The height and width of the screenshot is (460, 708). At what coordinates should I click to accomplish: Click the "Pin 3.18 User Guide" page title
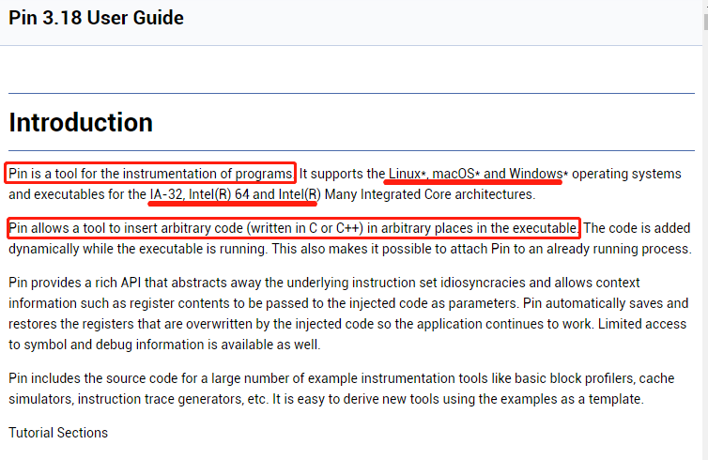[97, 18]
